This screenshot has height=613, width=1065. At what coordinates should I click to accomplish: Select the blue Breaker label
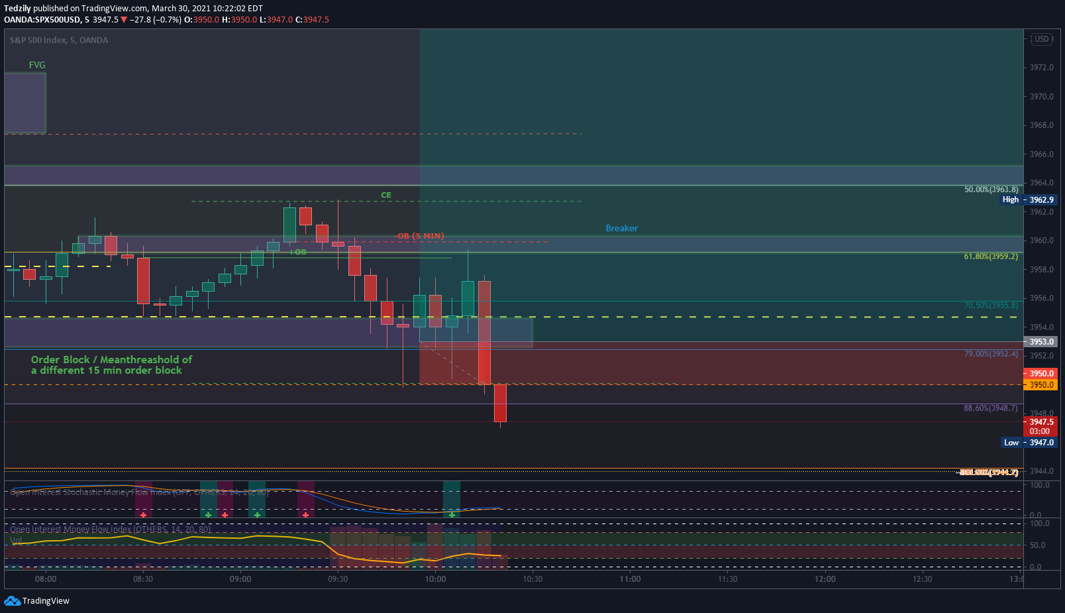tap(621, 228)
